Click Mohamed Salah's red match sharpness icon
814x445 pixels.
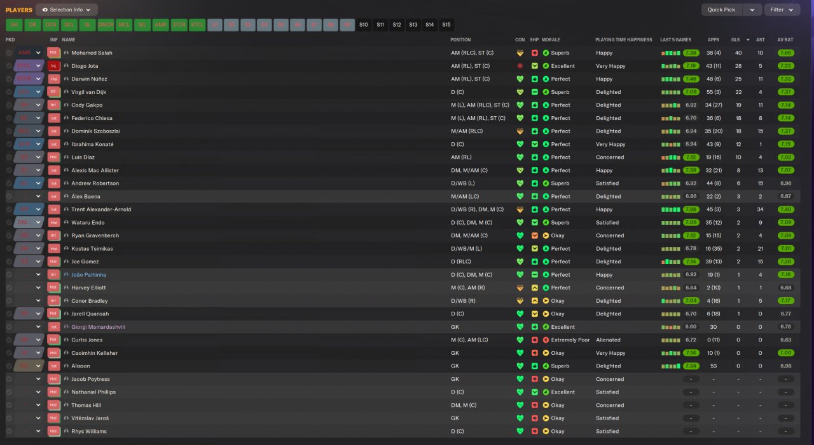click(535, 53)
